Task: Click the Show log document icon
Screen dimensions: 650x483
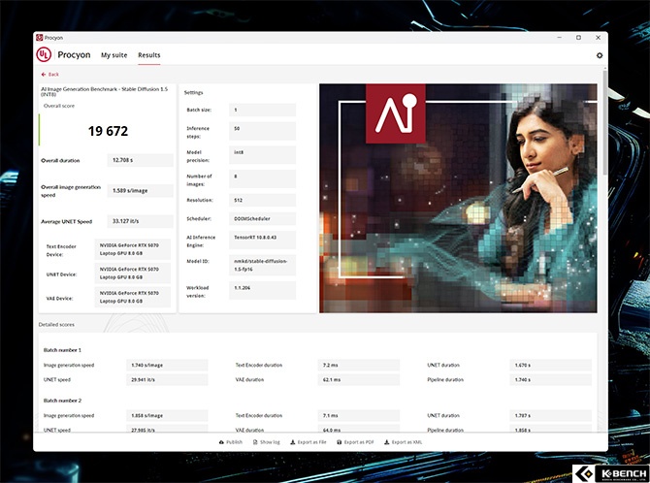Action: click(x=255, y=441)
